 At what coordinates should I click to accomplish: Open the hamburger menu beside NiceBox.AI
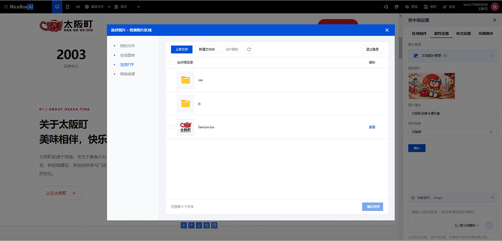(5, 7)
